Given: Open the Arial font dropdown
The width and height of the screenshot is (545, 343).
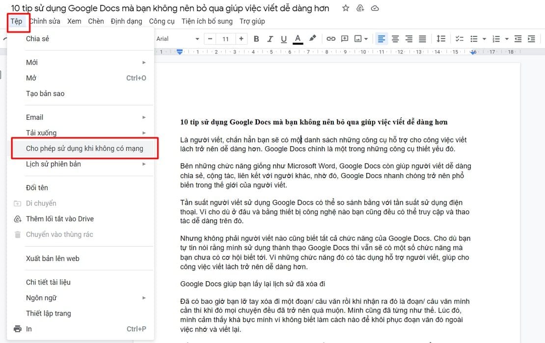Looking at the screenshot, I should point(178,39).
